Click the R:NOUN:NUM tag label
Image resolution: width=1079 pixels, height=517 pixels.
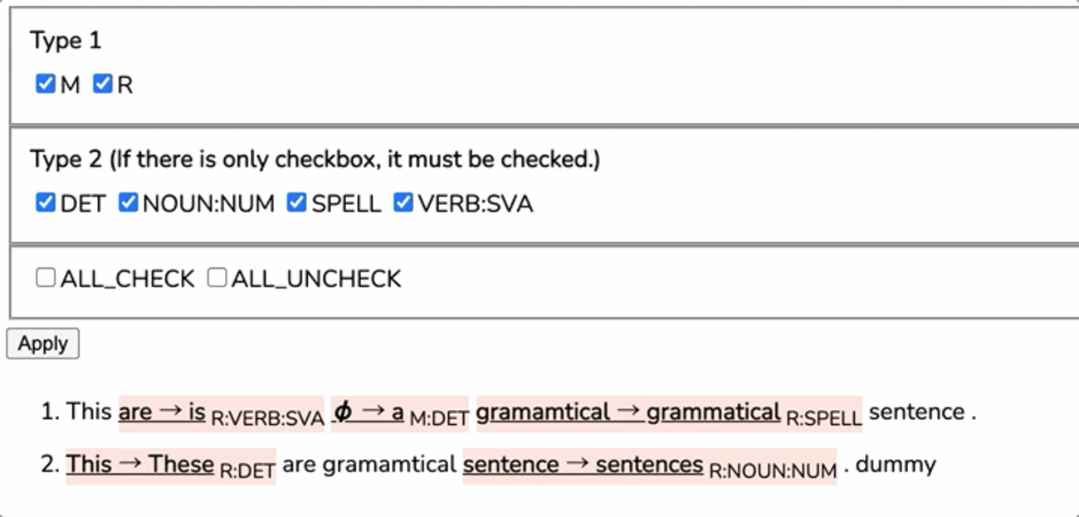pyautogui.click(x=772, y=471)
